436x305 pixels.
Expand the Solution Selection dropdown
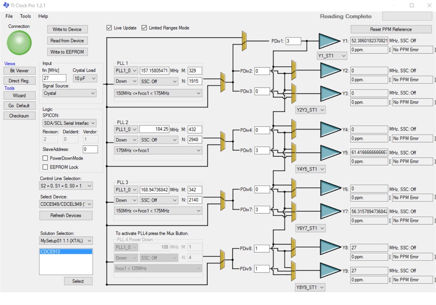66,241
